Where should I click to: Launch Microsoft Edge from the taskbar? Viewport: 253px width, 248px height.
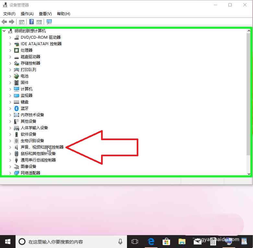[151, 242]
